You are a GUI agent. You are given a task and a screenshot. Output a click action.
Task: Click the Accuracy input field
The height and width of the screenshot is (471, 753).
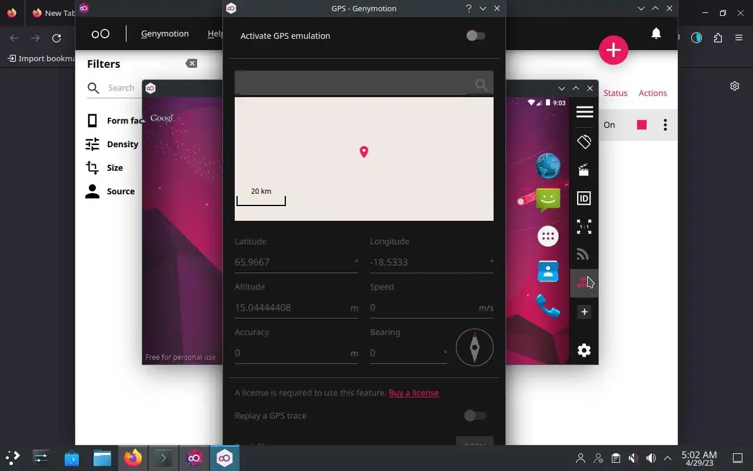point(296,353)
